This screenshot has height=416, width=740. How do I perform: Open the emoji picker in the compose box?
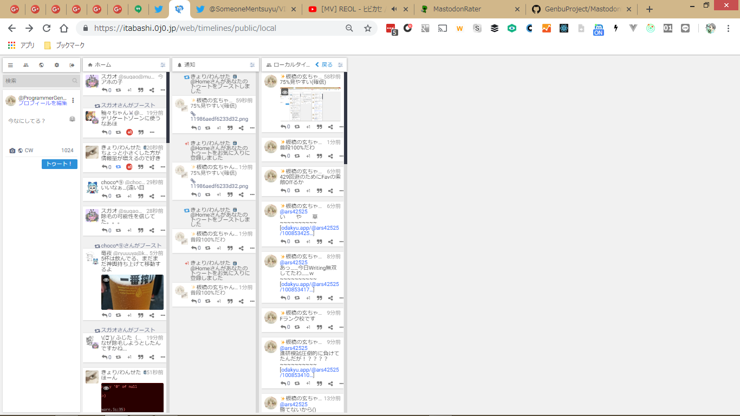72,119
